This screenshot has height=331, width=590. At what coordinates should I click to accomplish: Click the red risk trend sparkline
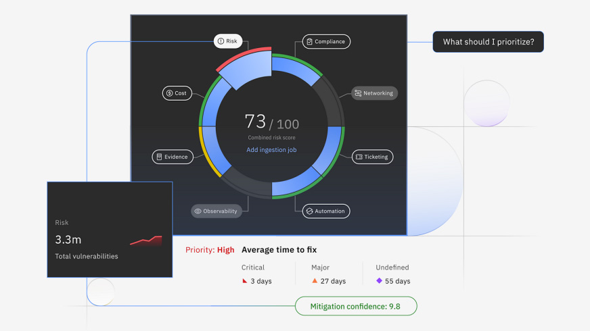[x=146, y=240]
